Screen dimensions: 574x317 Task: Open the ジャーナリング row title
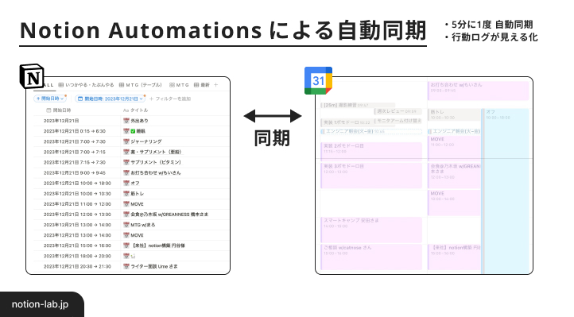pos(146,141)
